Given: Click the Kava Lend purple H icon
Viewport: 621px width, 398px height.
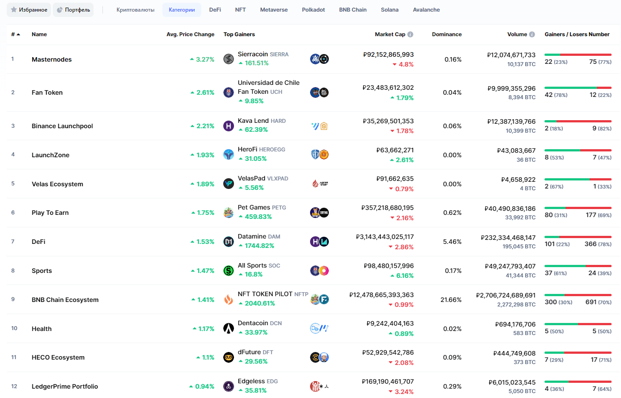Looking at the screenshot, I should pyautogui.click(x=229, y=126).
